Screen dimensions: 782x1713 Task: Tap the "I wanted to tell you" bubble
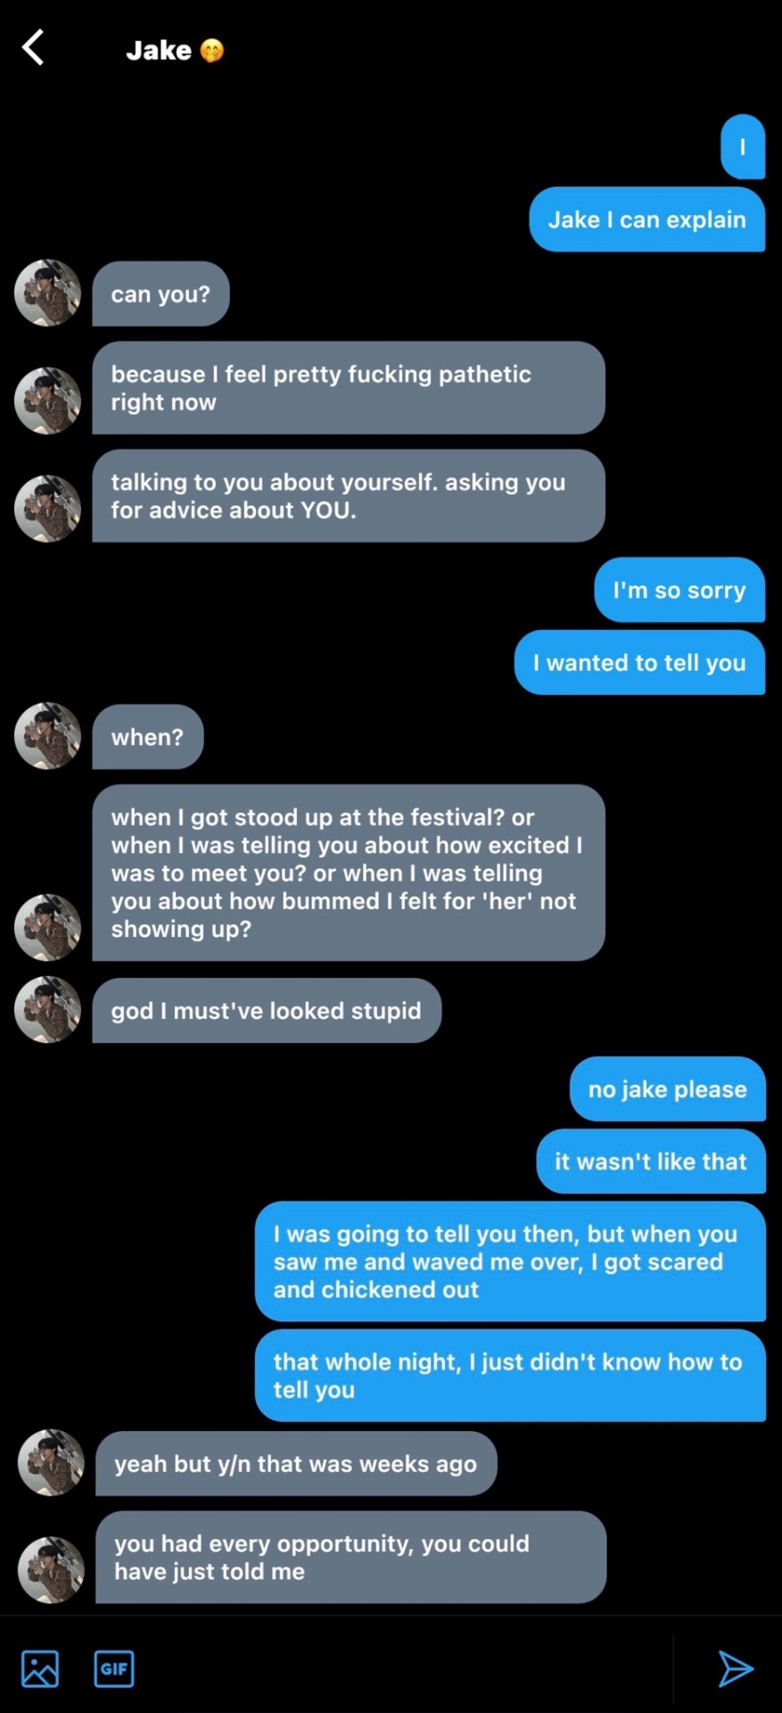click(x=639, y=662)
